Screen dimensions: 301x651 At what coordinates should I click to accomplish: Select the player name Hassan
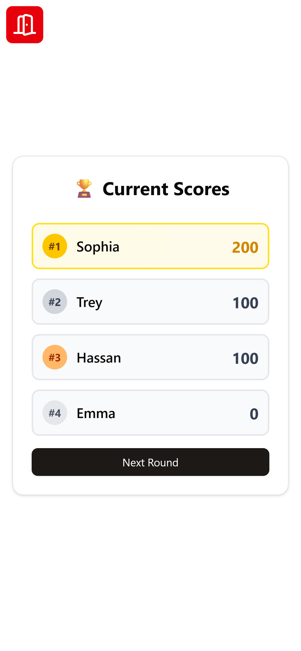(99, 358)
